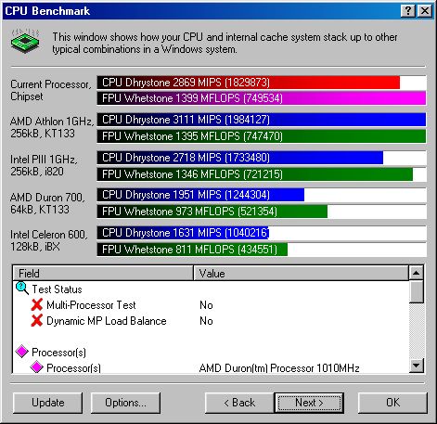
Task: Click the pink diamond next to the Processor(s) group heading
Action: [22, 352]
